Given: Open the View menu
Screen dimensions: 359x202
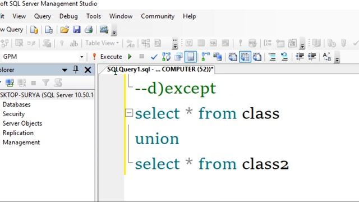Looking at the screenshot, I should click(19, 16).
